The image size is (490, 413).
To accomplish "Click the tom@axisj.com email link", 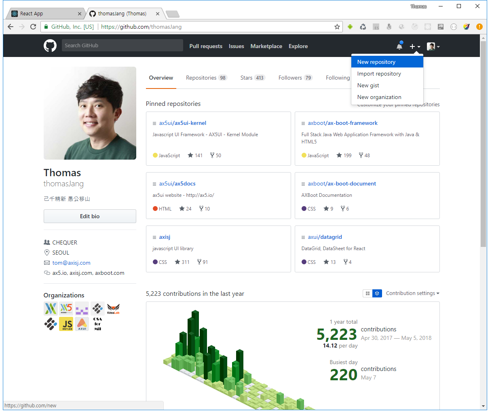I will [x=71, y=263].
